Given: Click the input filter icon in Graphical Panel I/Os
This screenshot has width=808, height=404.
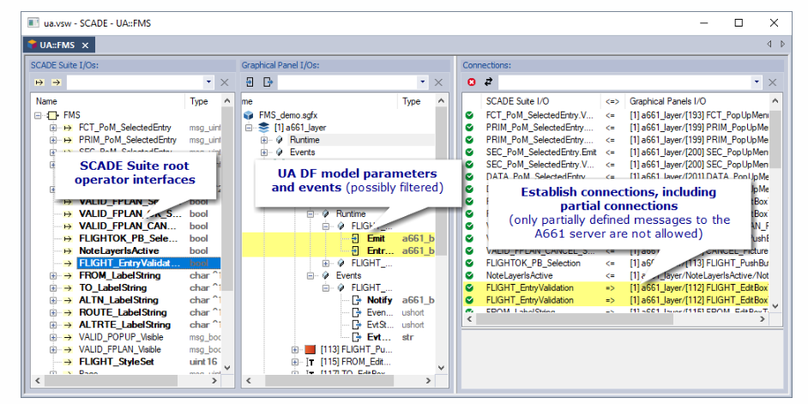Looking at the screenshot, I should point(250,82).
